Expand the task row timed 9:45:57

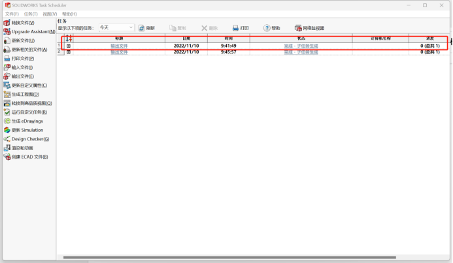(x=69, y=52)
